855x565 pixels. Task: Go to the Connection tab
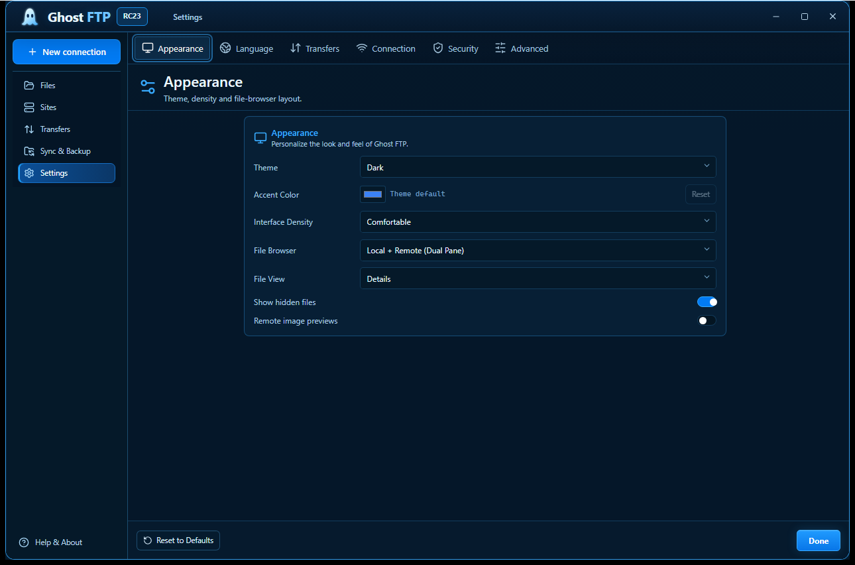386,48
